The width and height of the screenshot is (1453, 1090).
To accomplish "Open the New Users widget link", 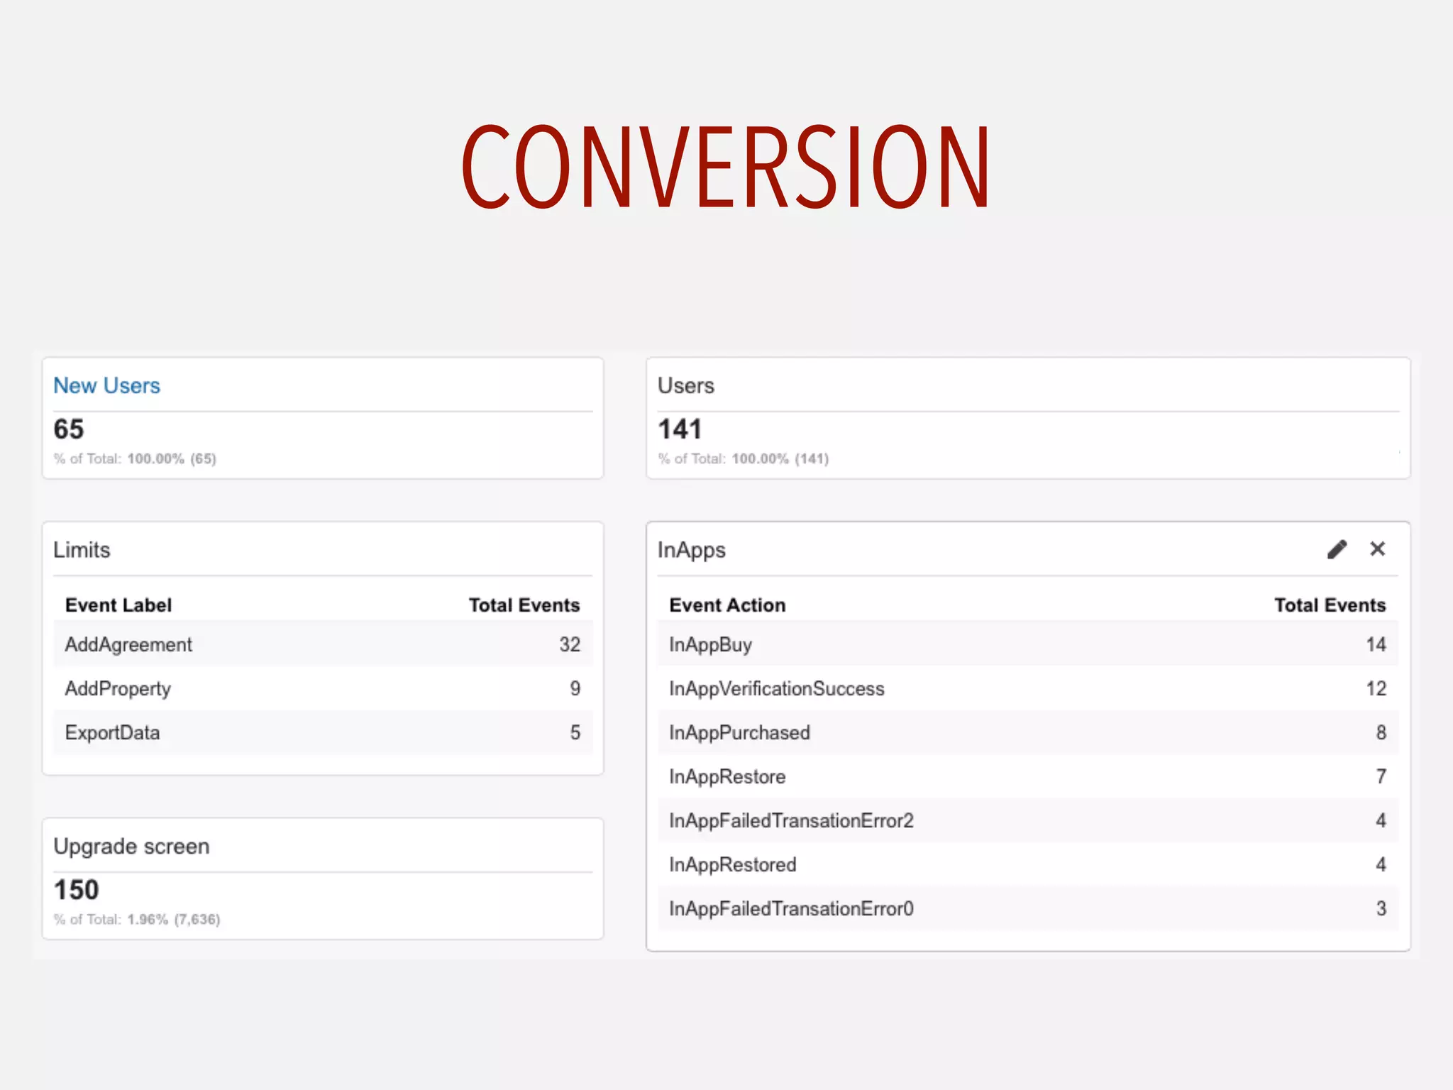I will pyautogui.click(x=107, y=385).
